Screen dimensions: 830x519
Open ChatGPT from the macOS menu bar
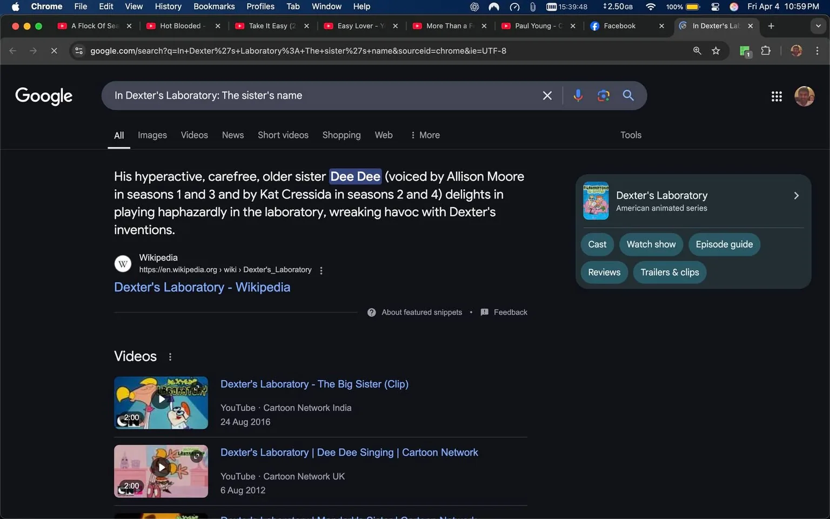coord(474,6)
